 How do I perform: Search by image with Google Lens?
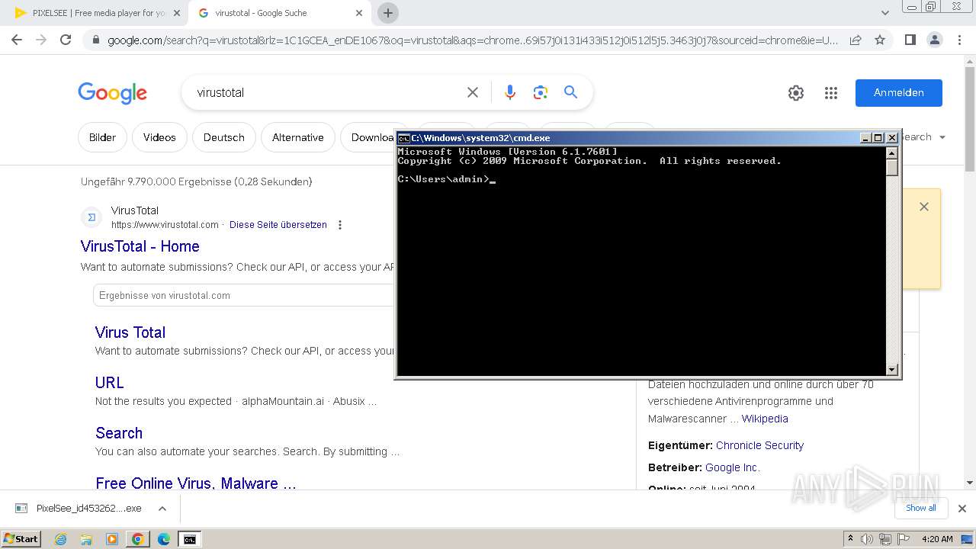(541, 92)
